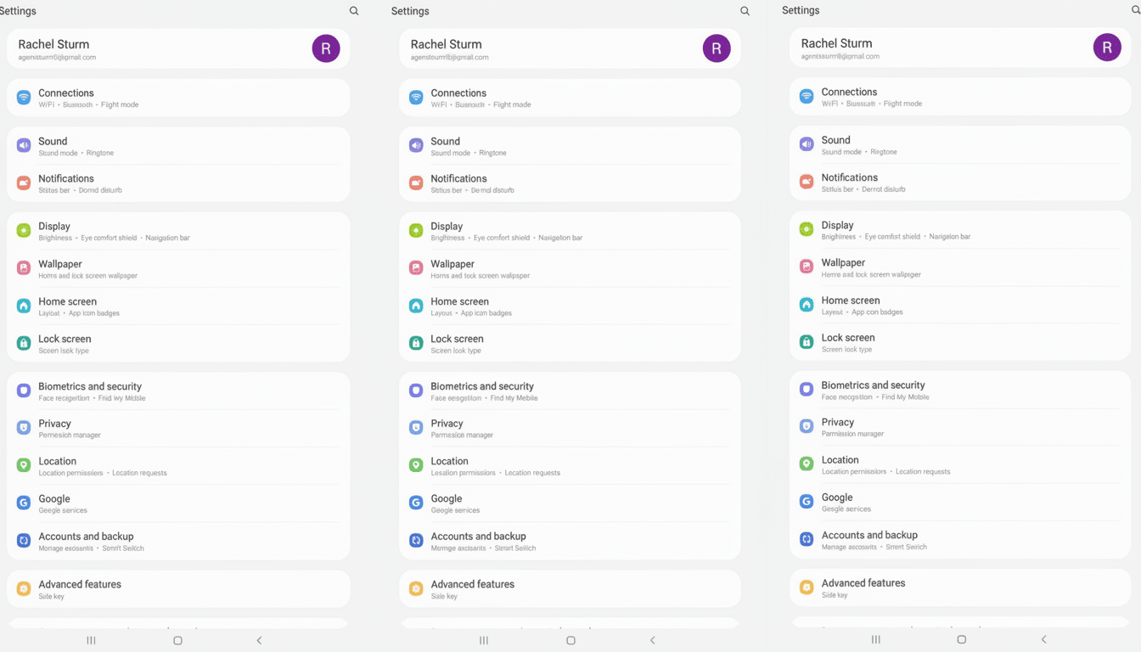Open the Recents navigation button
1141x652 pixels.
(91, 641)
